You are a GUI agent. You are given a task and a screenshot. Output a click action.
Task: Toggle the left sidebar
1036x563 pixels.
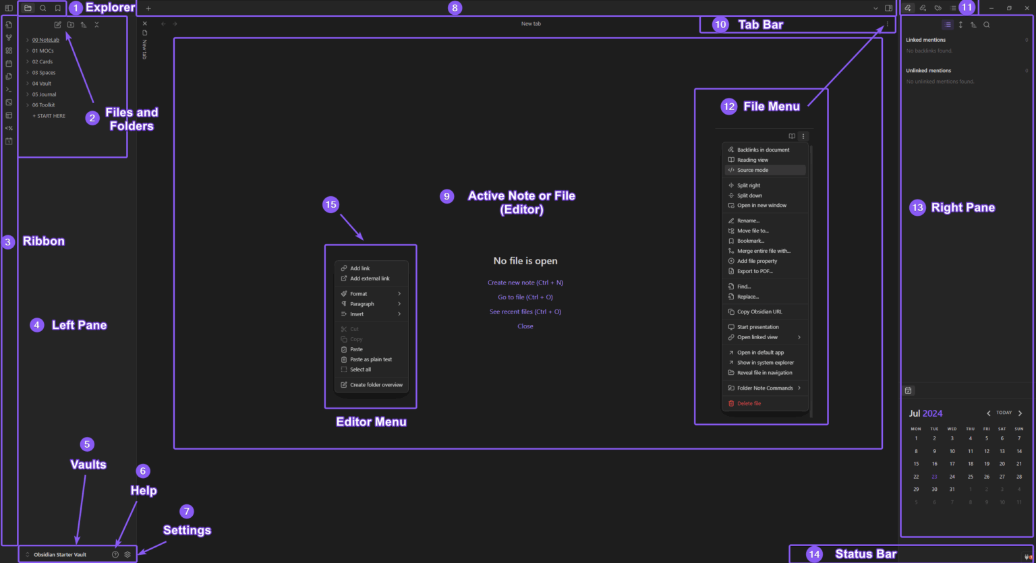coord(9,8)
